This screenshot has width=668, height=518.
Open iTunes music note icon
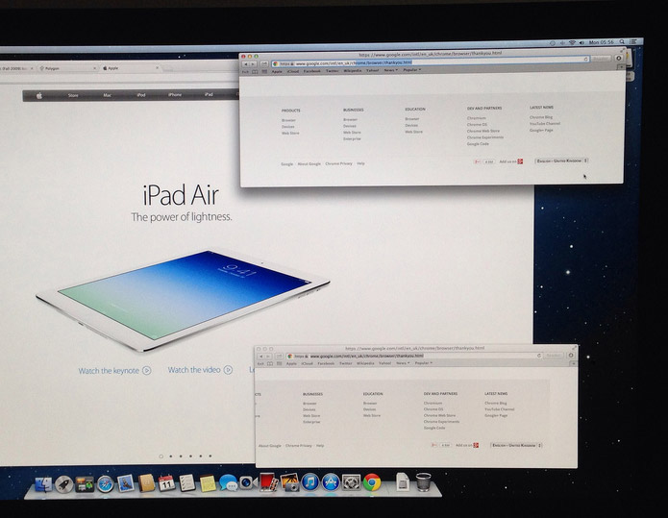(x=310, y=482)
